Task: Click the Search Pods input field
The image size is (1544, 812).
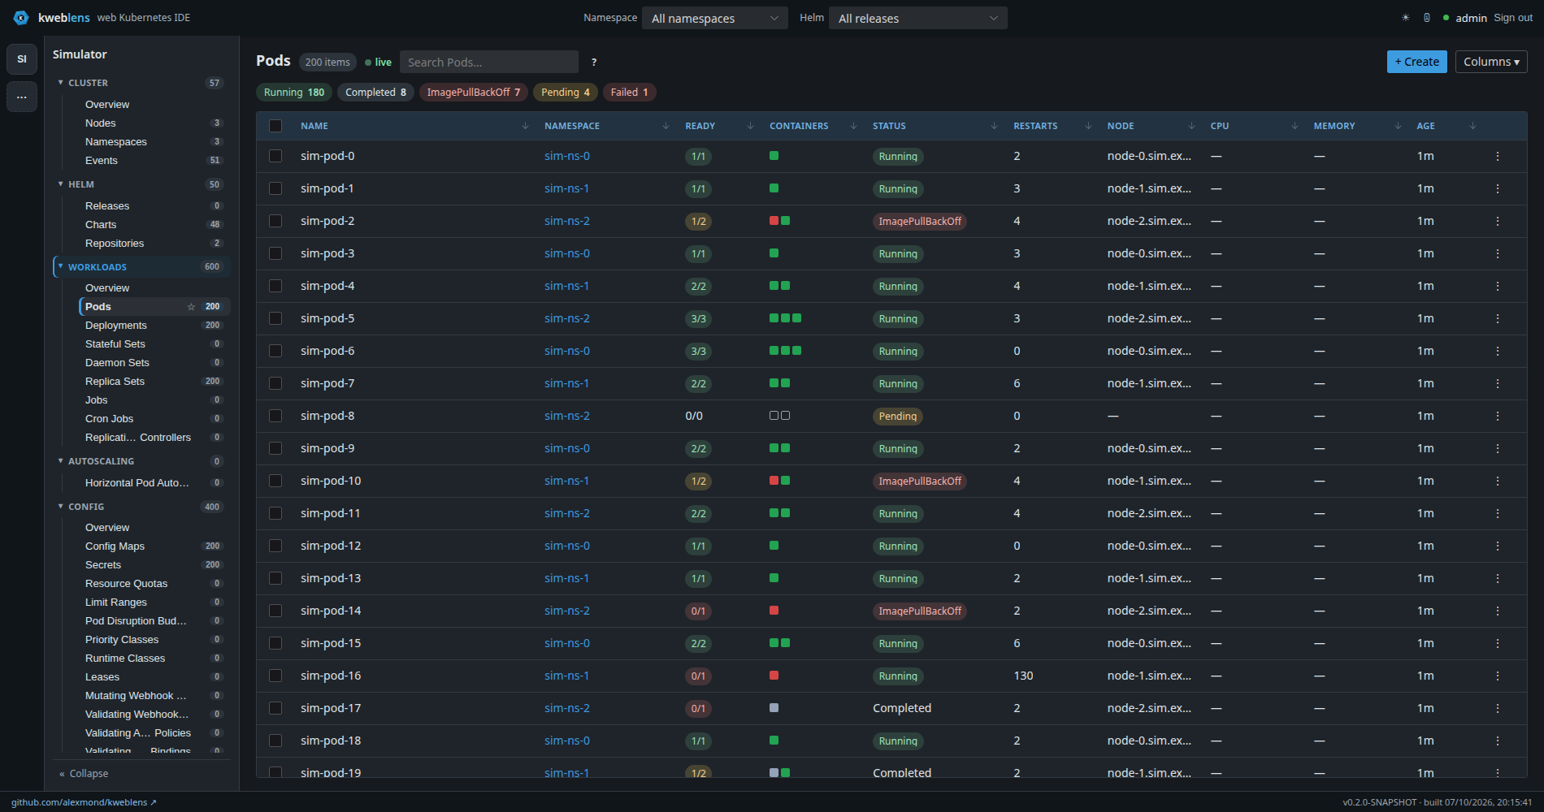Action: [x=489, y=62]
